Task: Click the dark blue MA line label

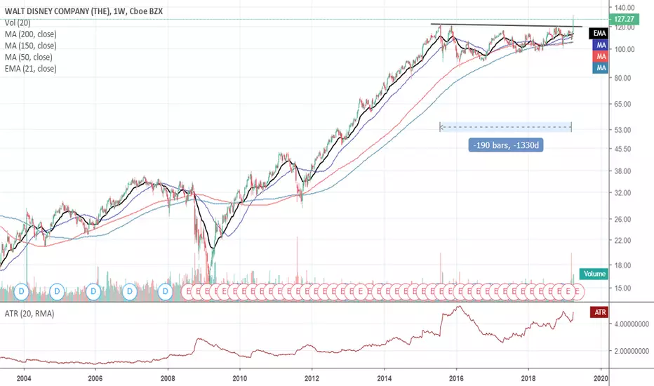Action: pos(601,45)
